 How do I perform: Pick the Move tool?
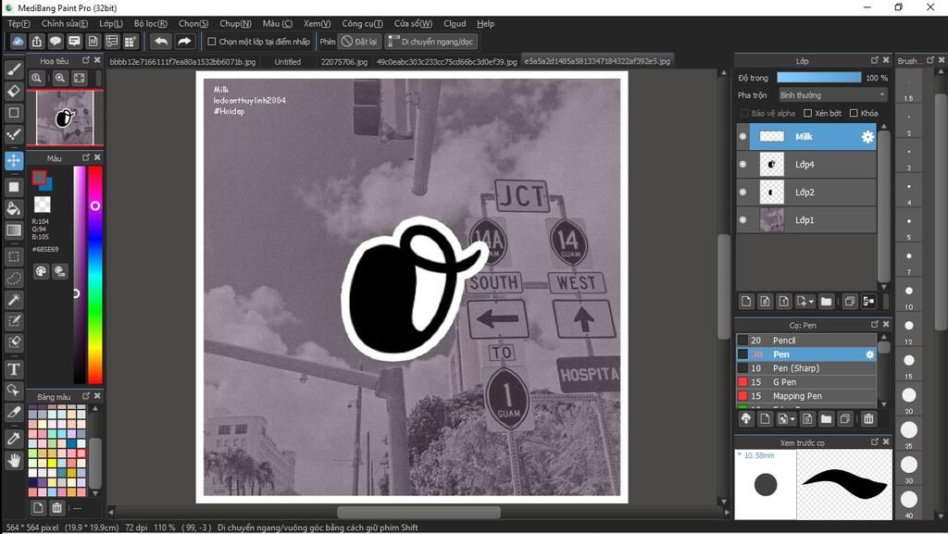14,161
